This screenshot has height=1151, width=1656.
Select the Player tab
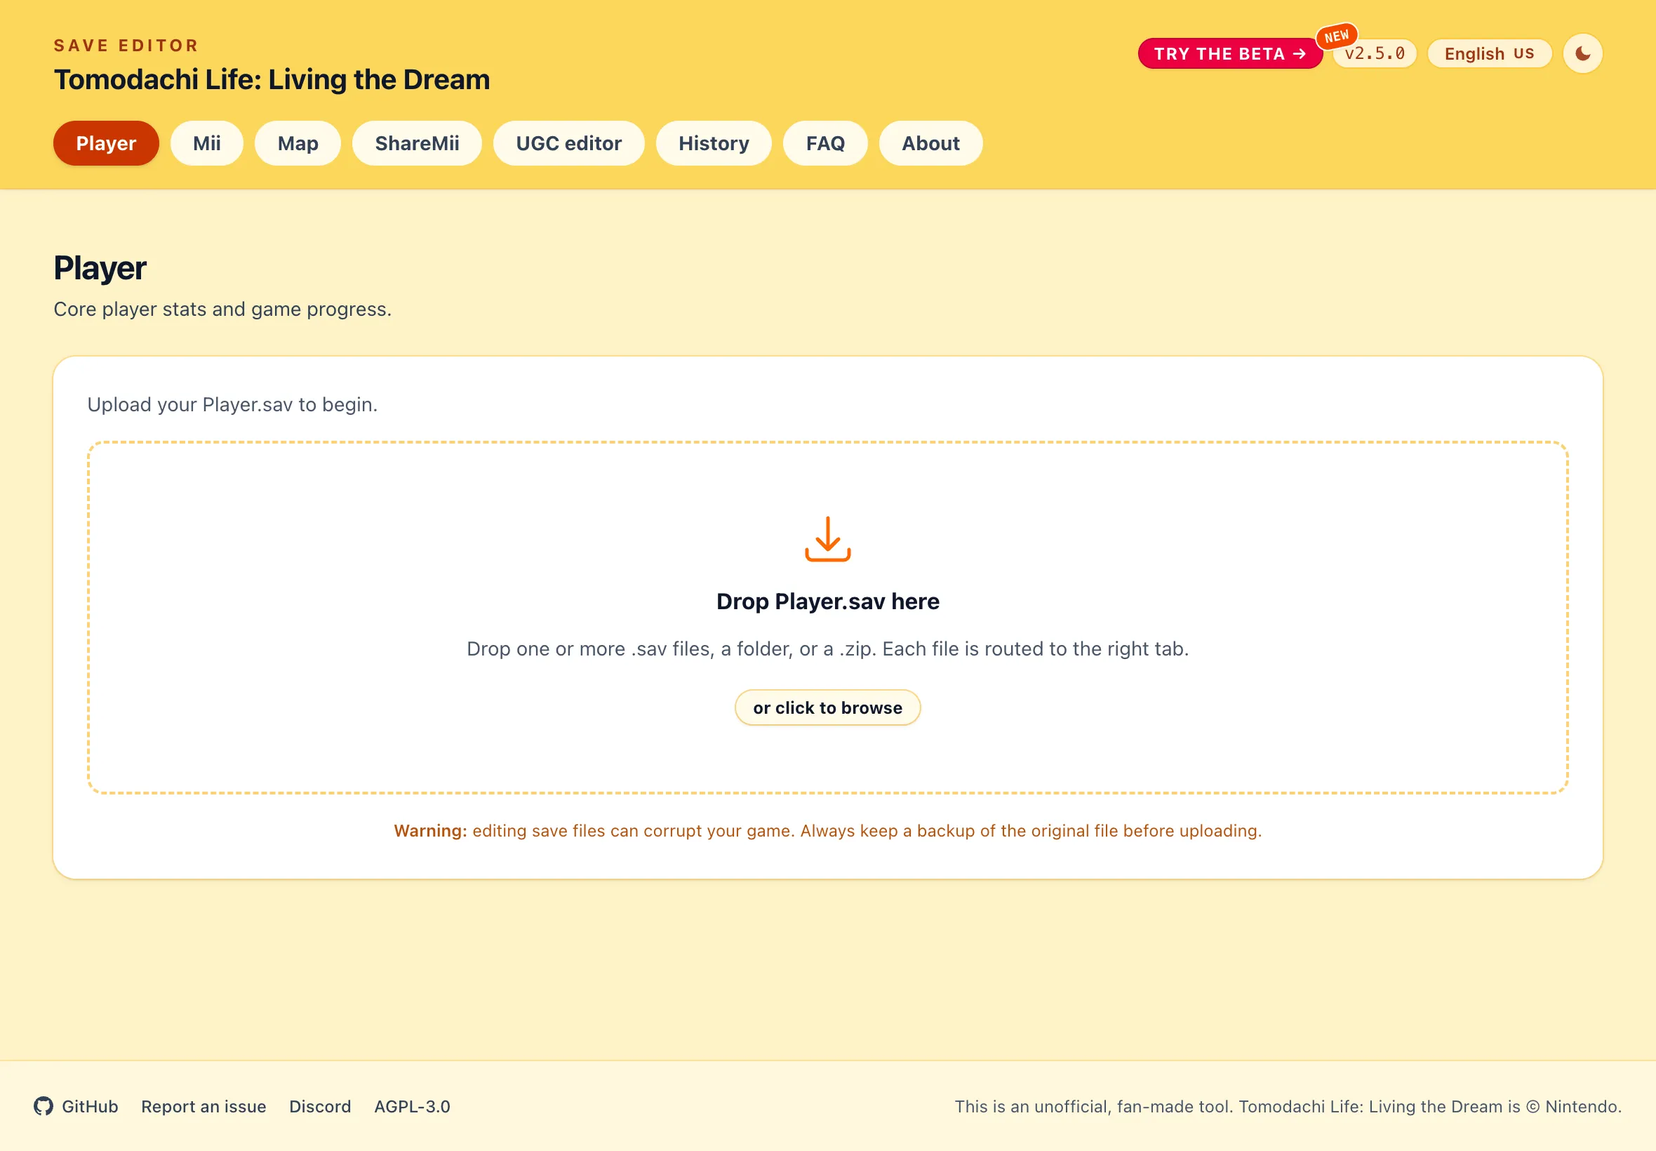click(106, 142)
